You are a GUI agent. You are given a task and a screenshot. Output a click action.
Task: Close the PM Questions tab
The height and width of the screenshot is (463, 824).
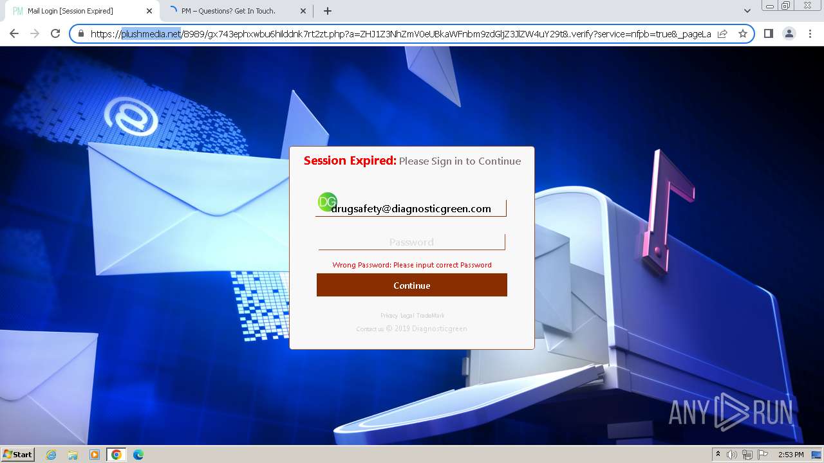(303, 11)
